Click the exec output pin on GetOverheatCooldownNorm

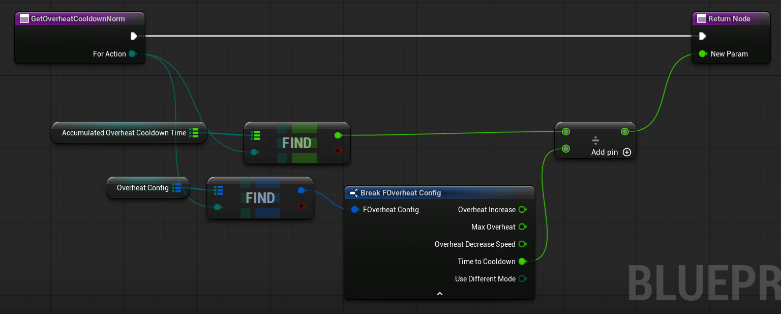tap(134, 36)
